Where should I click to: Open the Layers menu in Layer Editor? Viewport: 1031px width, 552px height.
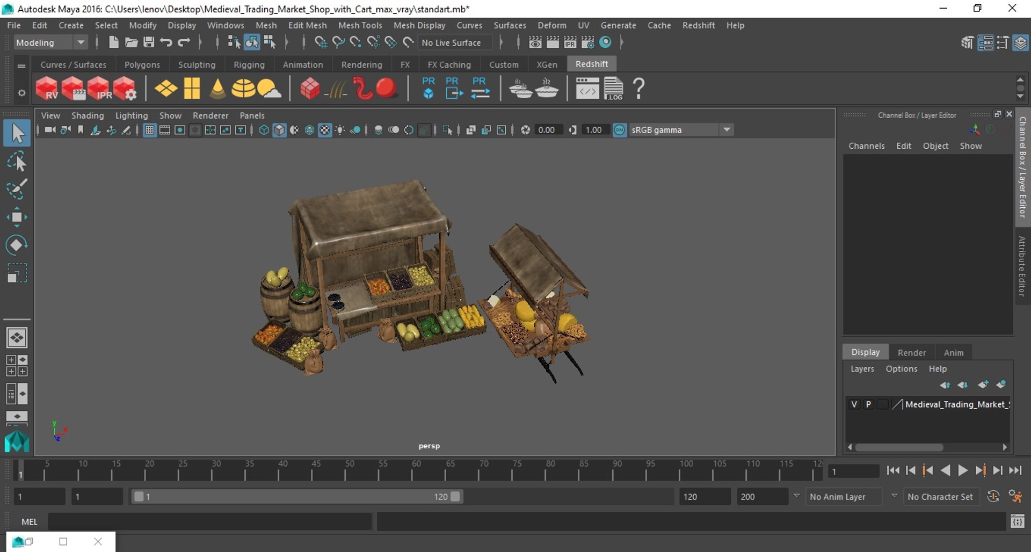pyautogui.click(x=862, y=369)
